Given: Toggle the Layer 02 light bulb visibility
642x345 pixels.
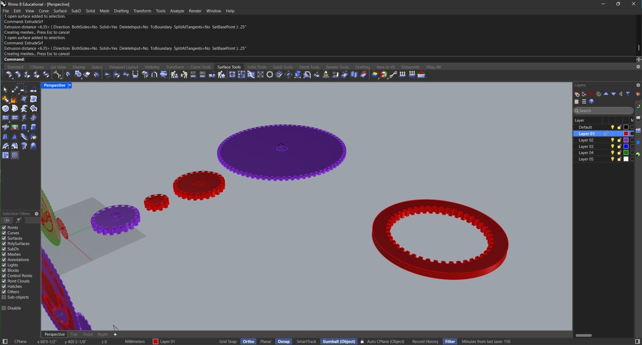Looking at the screenshot, I should pos(613,140).
